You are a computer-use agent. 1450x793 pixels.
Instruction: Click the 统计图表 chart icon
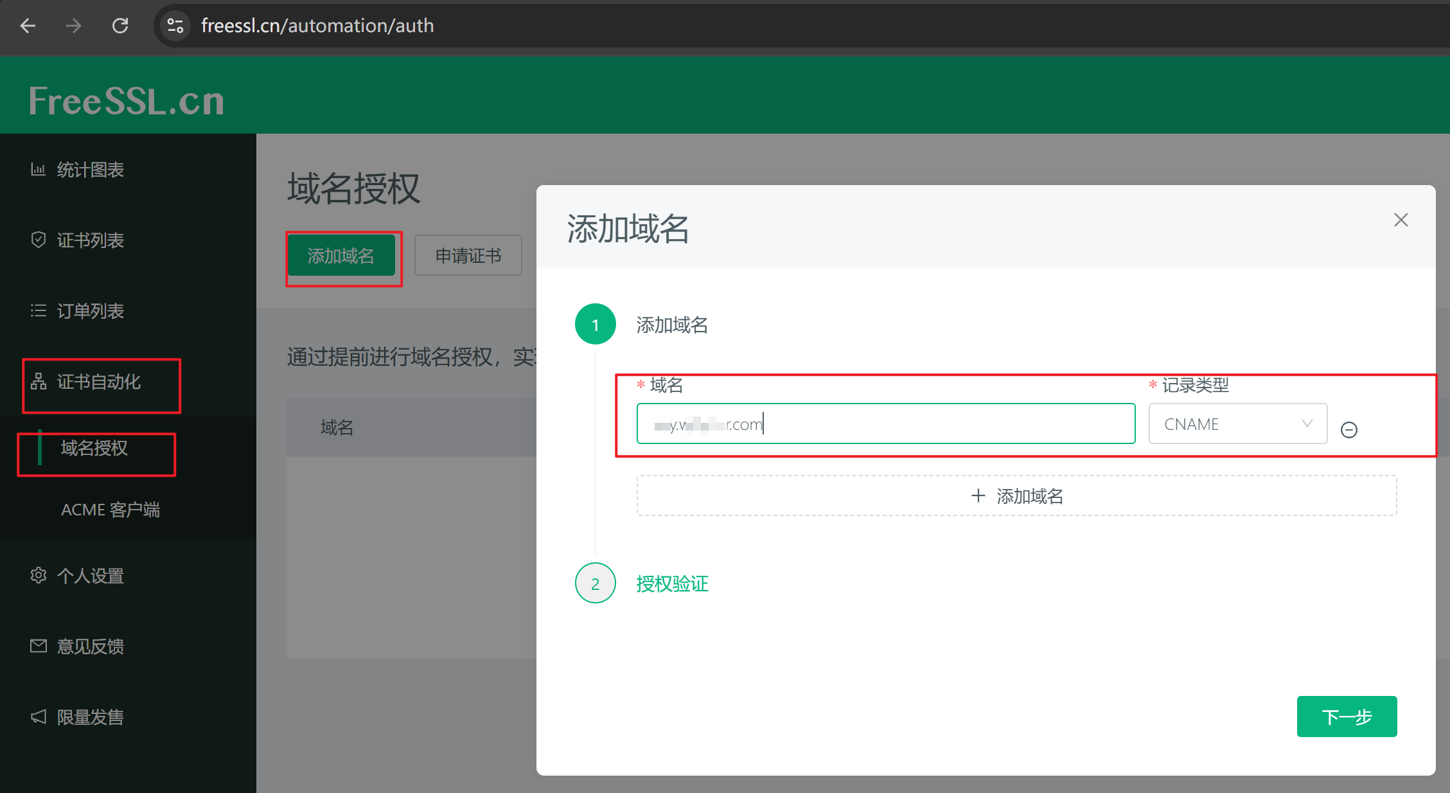coord(38,170)
